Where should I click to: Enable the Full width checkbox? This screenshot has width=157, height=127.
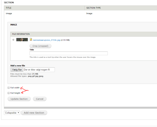[9, 88]
